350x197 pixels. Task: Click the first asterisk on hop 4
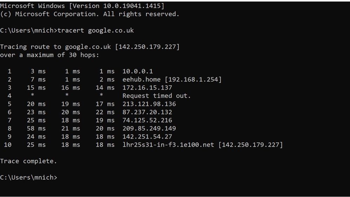point(33,96)
